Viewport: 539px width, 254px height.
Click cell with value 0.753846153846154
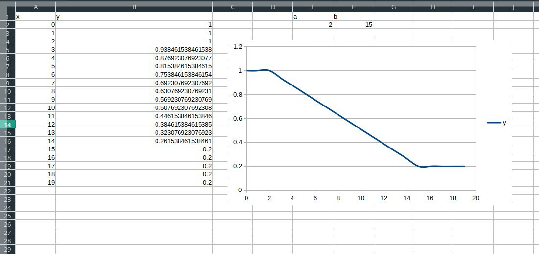pyautogui.click(x=134, y=74)
